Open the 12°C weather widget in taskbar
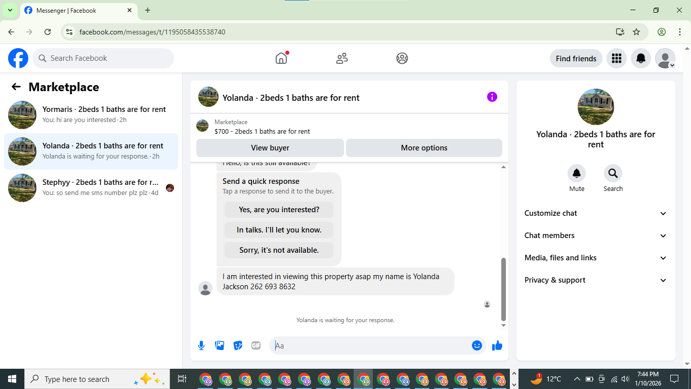The width and height of the screenshot is (691, 389). click(x=545, y=379)
